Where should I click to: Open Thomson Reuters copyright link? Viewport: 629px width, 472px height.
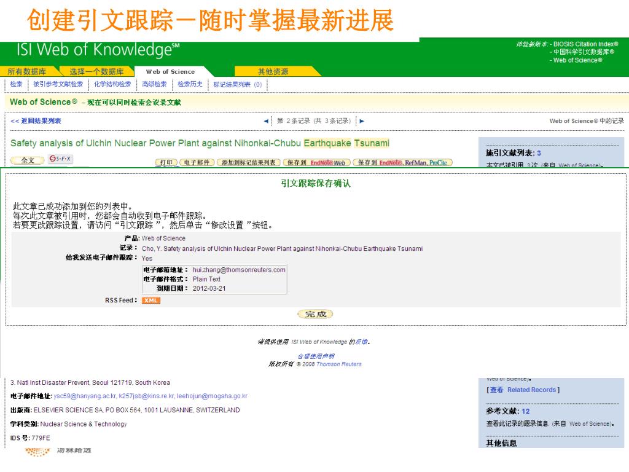[339, 364]
